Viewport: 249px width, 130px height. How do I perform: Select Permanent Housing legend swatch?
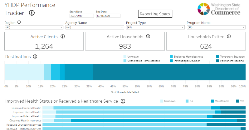217,61
